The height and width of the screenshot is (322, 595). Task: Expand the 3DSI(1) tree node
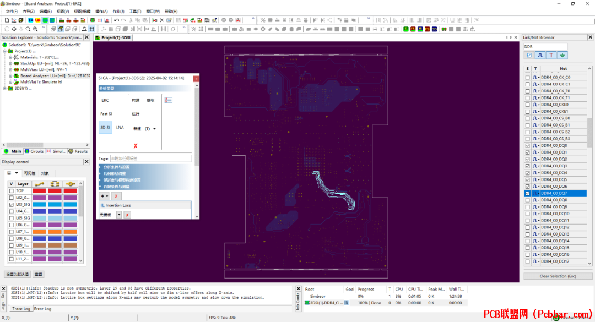click(x=5, y=89)
